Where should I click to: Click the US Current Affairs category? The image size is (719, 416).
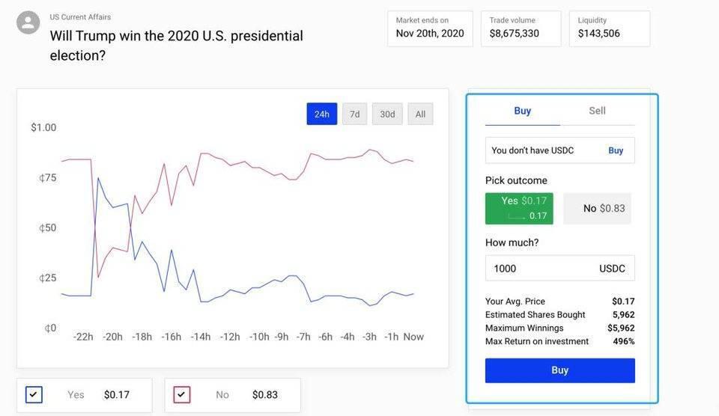[x=80, y=17]
